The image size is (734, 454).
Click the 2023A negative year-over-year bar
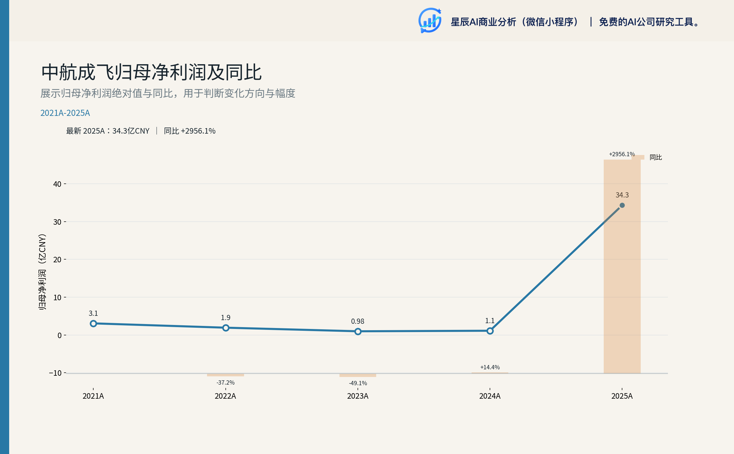pyautogui.click(x=358, y=375)
